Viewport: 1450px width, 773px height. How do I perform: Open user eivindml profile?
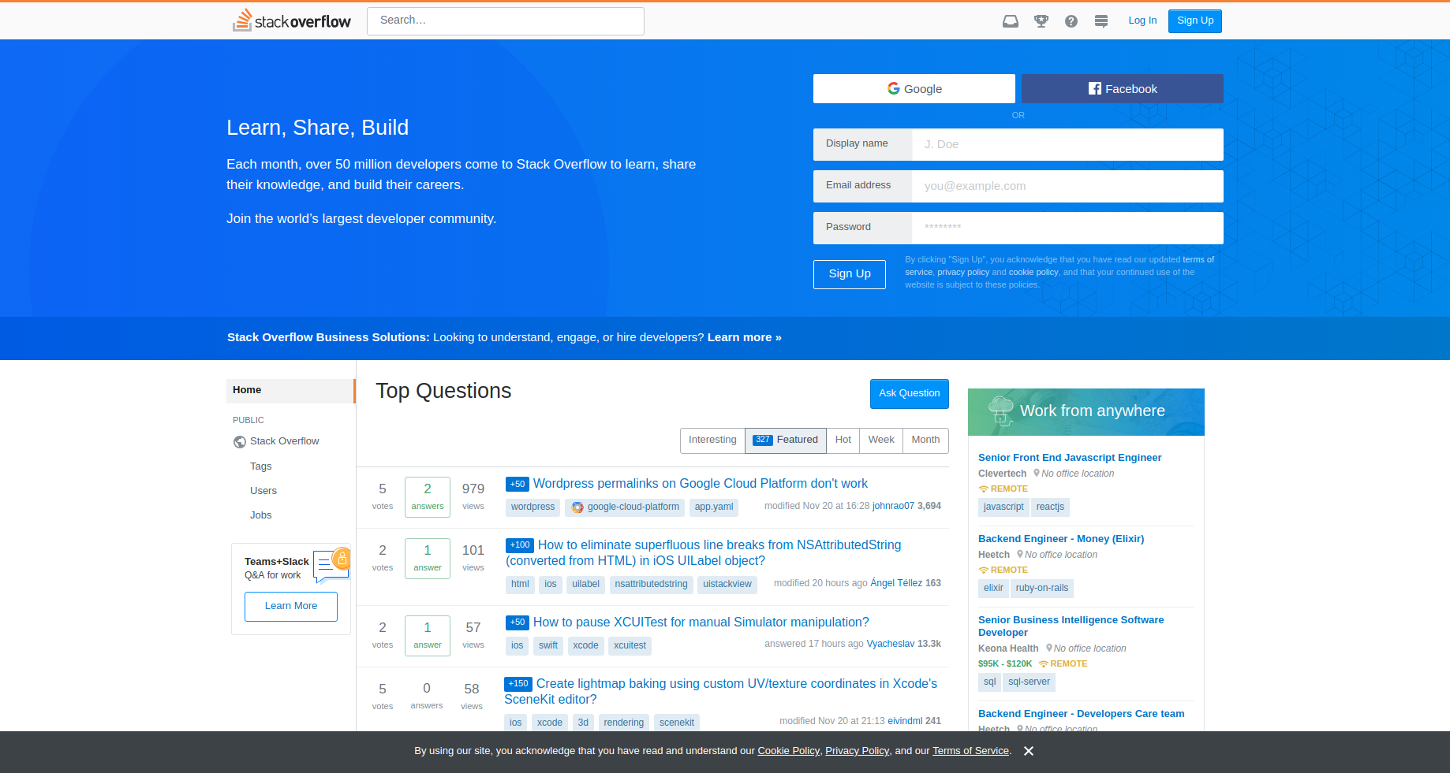905,721
